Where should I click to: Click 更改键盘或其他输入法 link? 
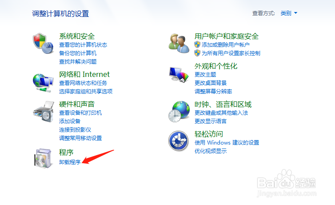(x=221, y=113)
